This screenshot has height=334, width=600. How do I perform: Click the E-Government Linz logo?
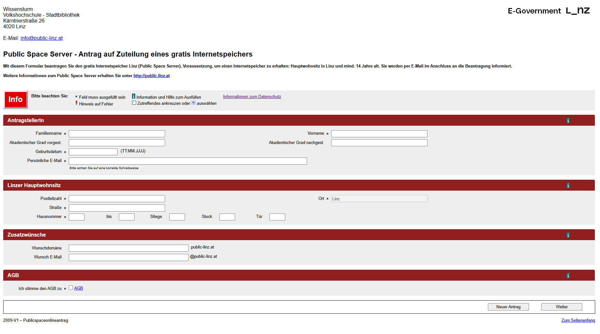pyautogui.click(x=548, y=11)
